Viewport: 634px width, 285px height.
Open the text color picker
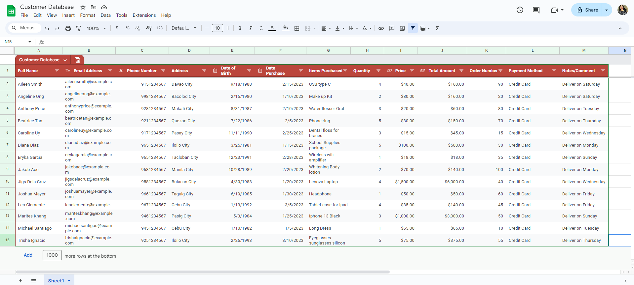pyautogui.click(x=272, y=28)
